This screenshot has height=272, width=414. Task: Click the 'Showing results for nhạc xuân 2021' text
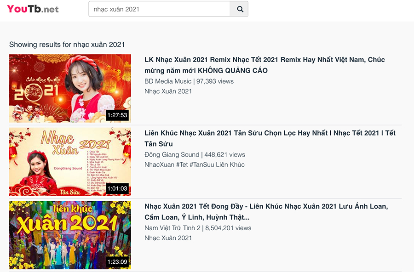(67, 44)
